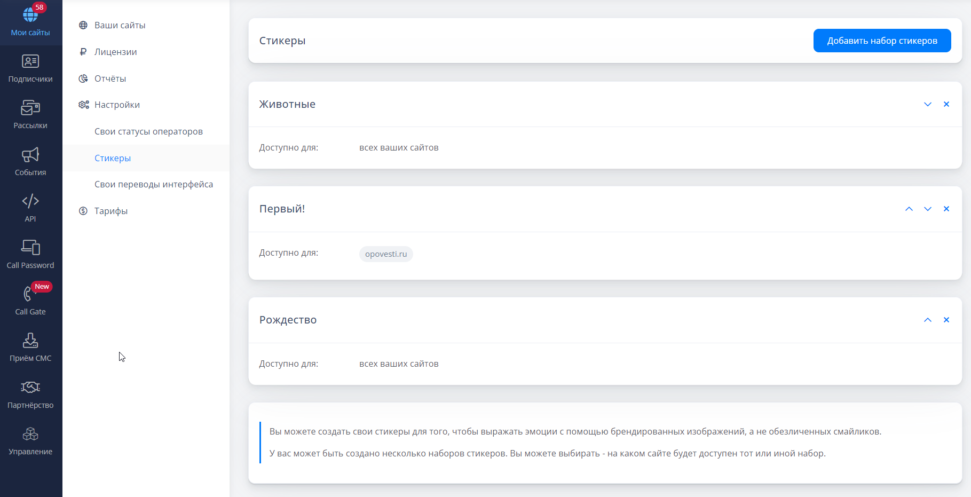The height and width of the screenshot is (497, 971).
Task: Select Свои переводы интерфейса menu item
Action: pos(154,184)
